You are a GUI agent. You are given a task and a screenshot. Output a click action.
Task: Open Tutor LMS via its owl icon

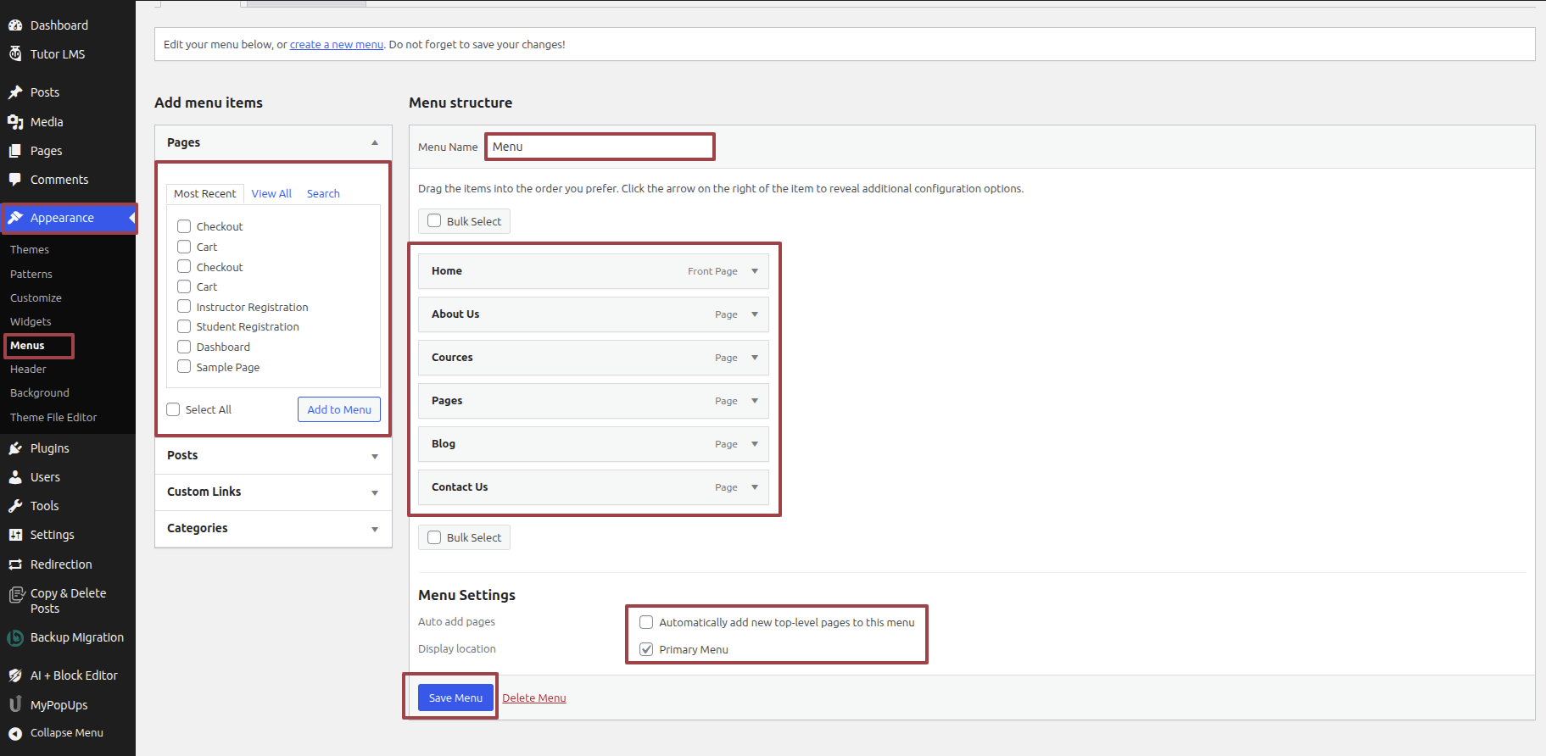[x=15, y=54]
